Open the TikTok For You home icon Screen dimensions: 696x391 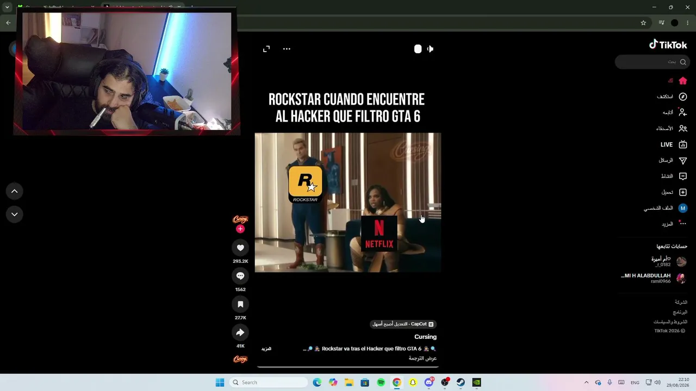pos(683,80)
